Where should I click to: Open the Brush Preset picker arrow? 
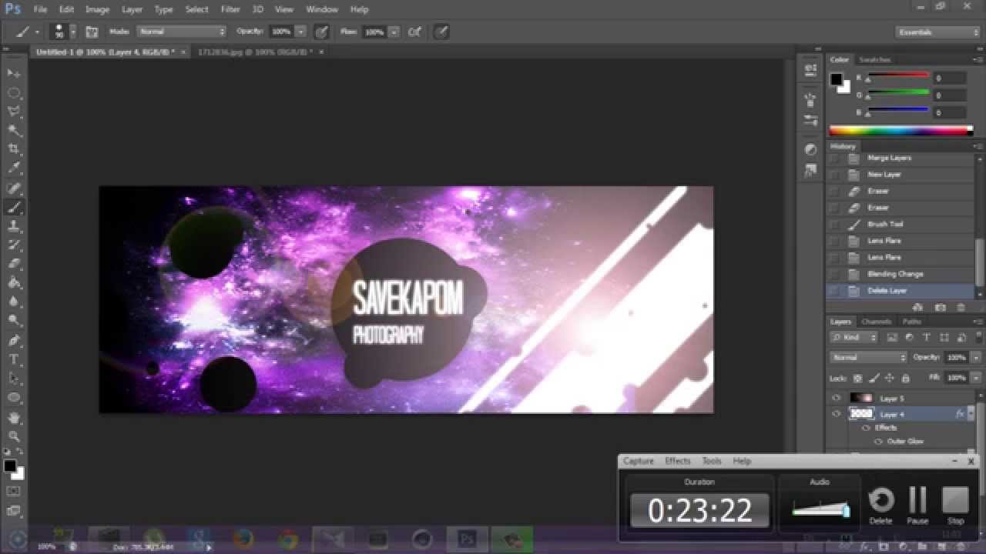click(73, 32)
